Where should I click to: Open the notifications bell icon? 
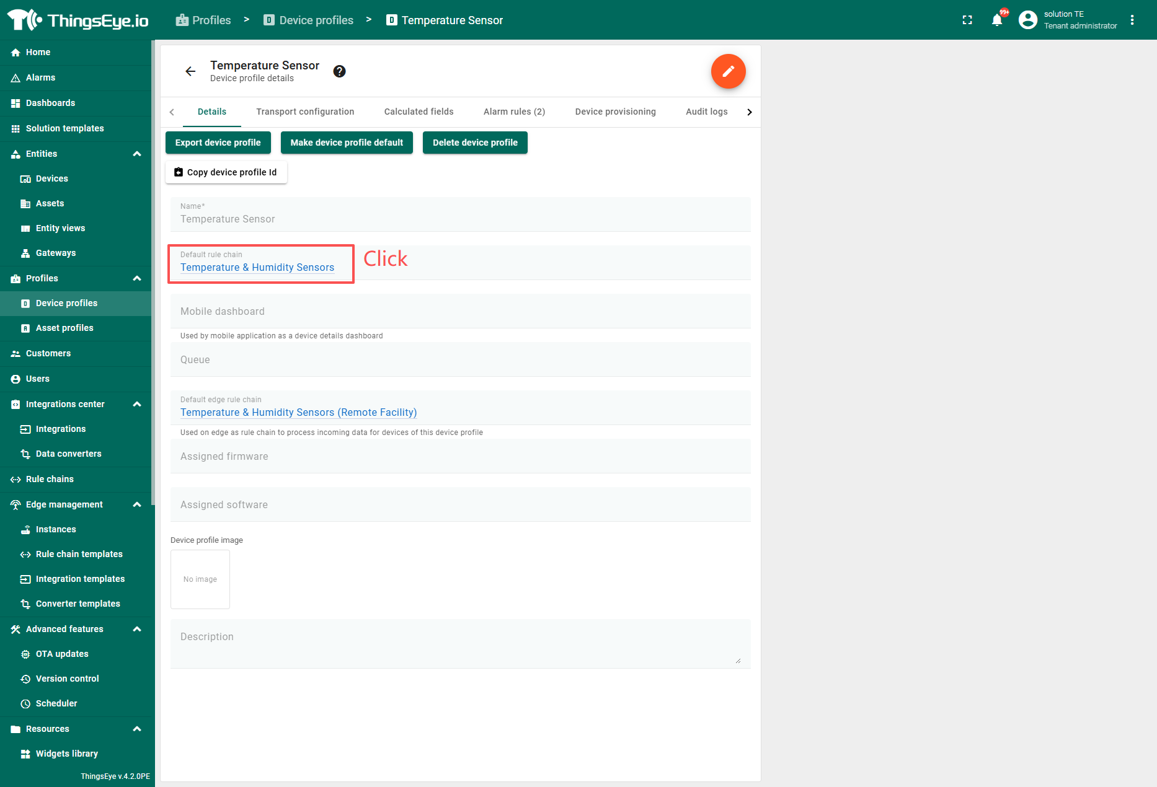click(x=997, y=20)
